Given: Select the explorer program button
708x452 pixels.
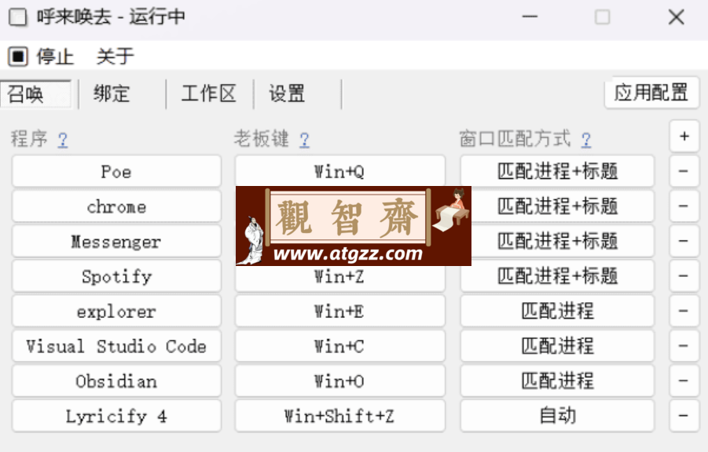Looking at the screenshot, I should pos(116,311).
